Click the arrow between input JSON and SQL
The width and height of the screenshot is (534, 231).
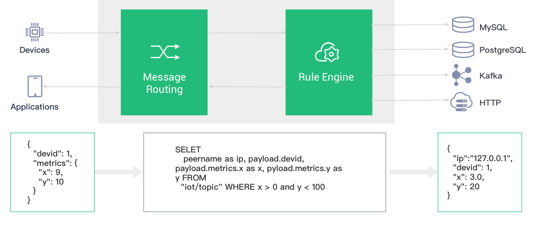tap(118, 172)
